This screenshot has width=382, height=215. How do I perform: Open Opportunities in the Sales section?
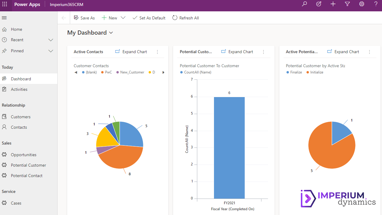(24, 155)
